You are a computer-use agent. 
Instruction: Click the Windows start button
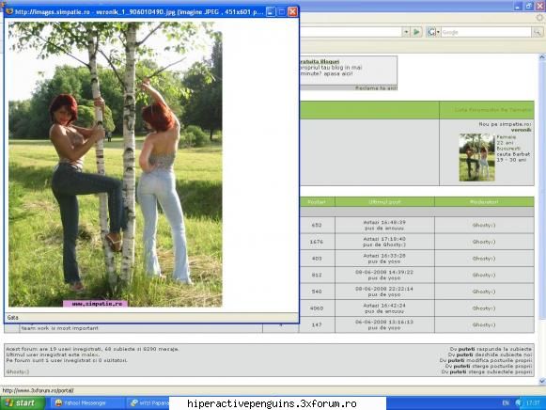pos(23,403)
